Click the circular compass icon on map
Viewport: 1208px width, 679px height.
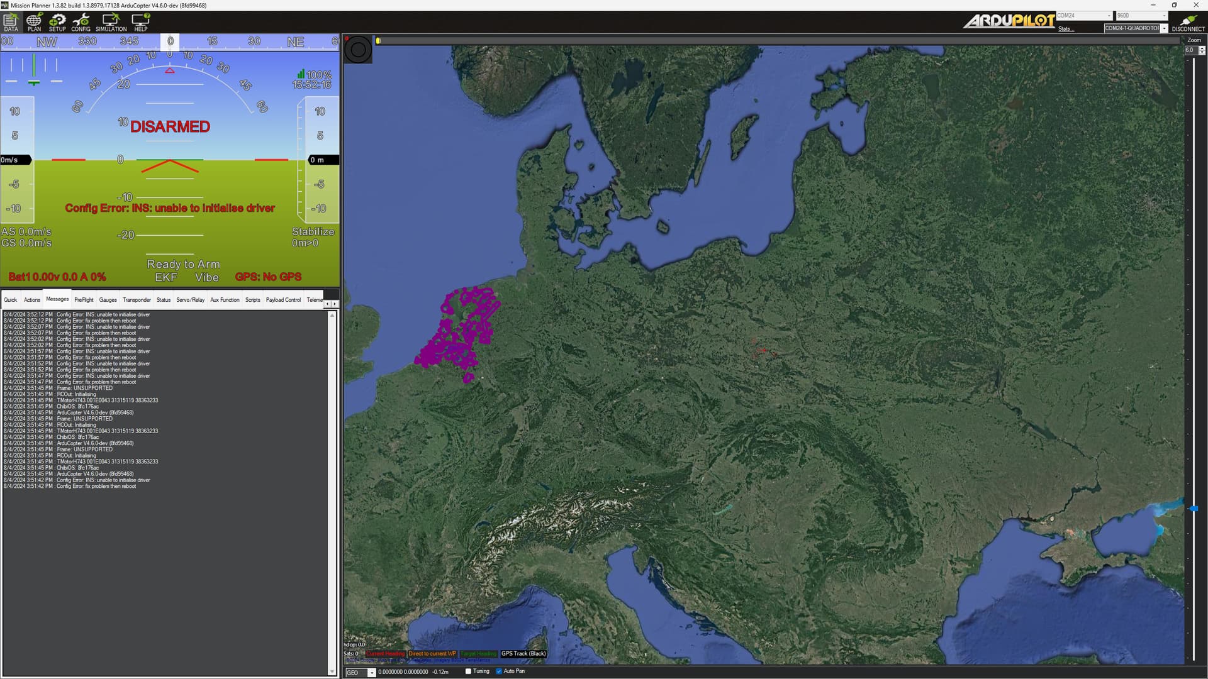359,49
